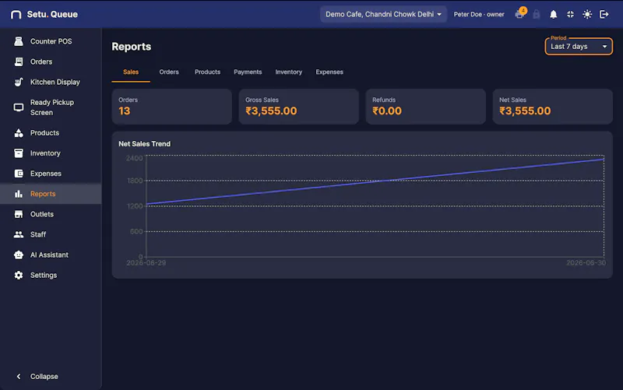Click the 2400 y-axis label
623x390 pixels.
coord(134,158)
